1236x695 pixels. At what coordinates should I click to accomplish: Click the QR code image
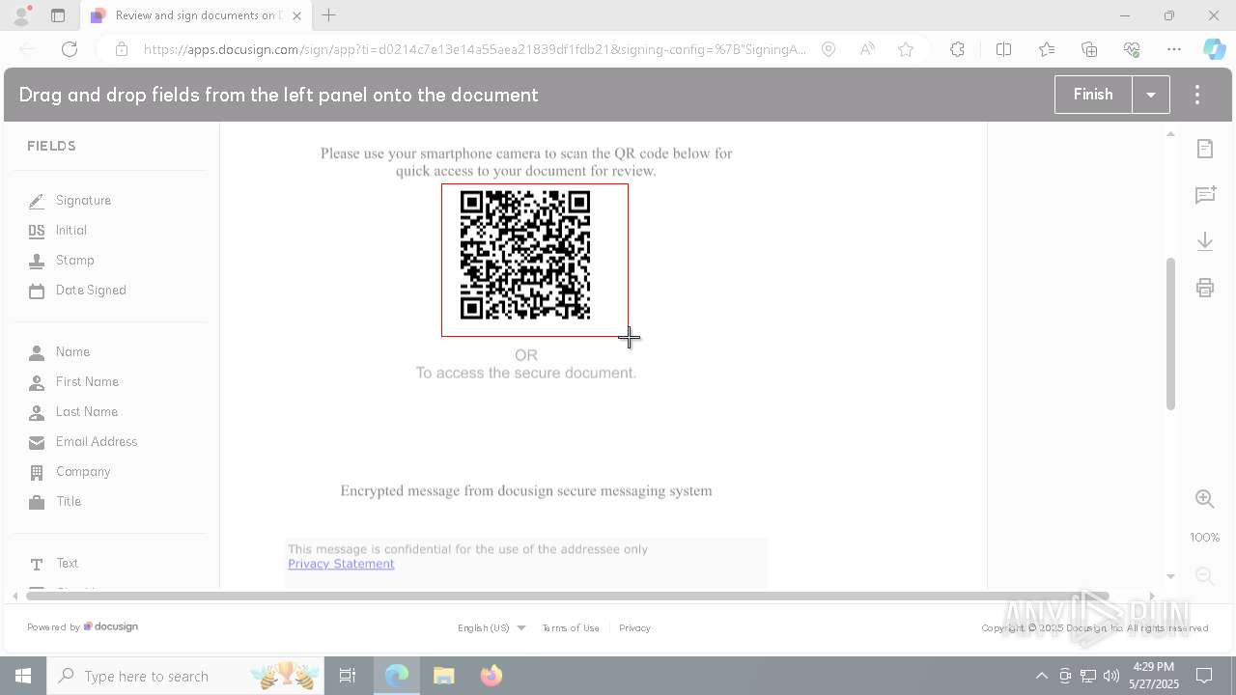click(525, 255)
